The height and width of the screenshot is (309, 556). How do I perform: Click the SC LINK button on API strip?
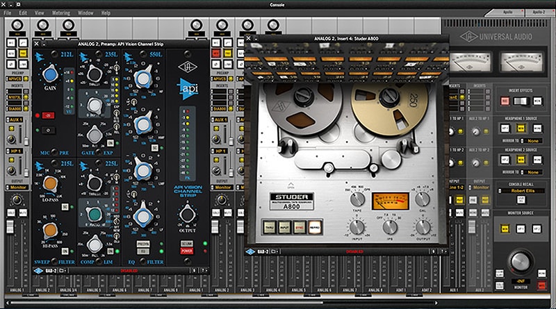pos(187,244)
